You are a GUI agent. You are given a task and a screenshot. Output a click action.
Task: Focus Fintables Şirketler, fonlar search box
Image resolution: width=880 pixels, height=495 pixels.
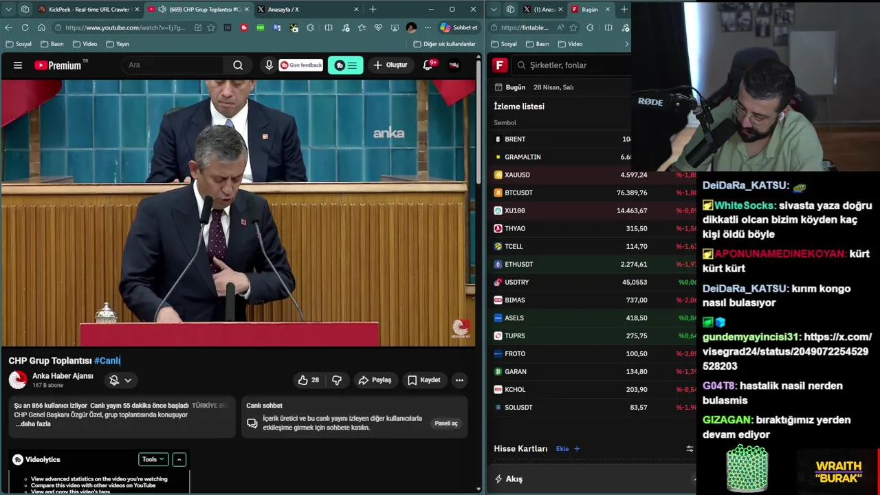(571, 65)
